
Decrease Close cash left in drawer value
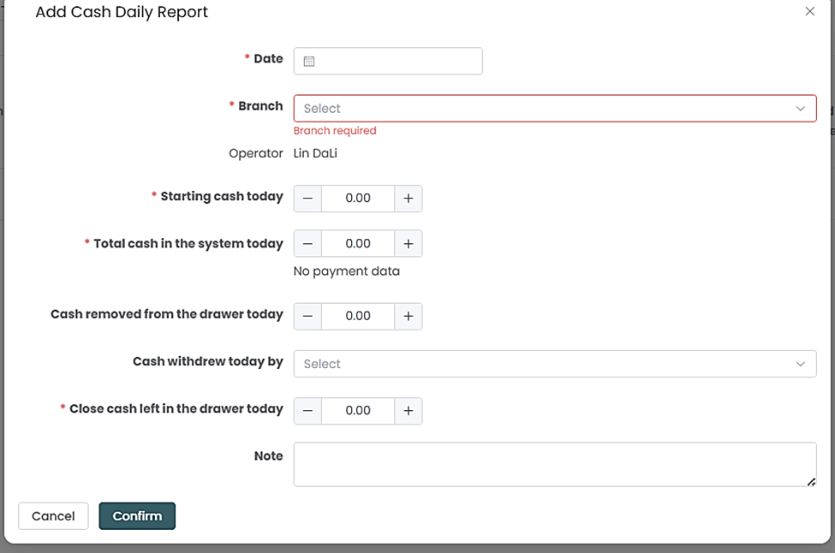[x=307, y=411]
